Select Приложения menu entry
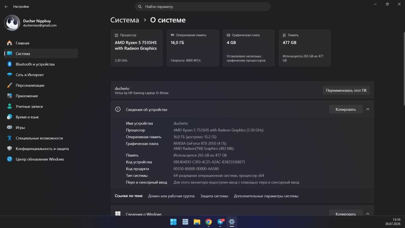The height and width of the screenshot is (228, 405). [41, 96]
